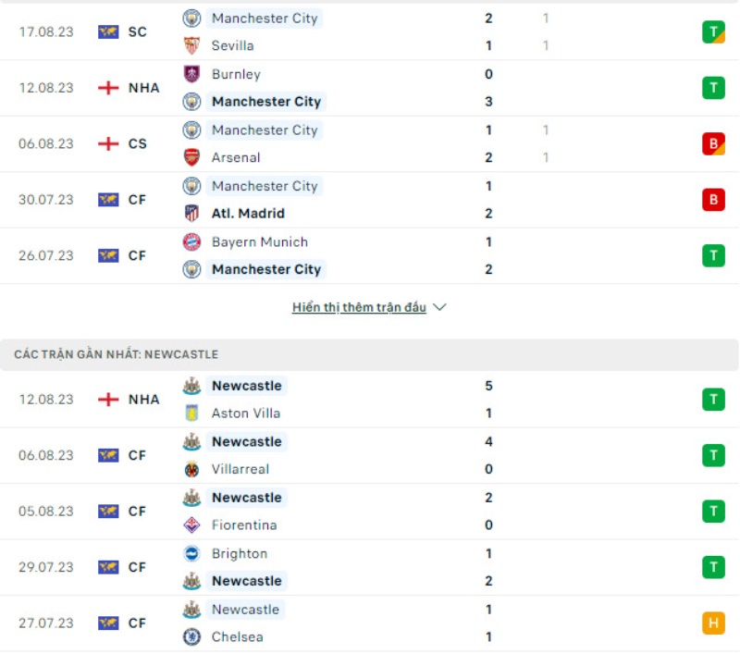Click the red B badge for Arsenal match
This screenshot has width=740, height=654.
pos(712,144)
